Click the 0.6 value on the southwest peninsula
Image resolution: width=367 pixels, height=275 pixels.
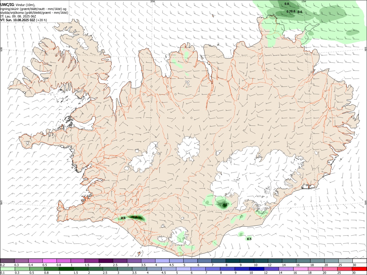(x=123, y=218)
